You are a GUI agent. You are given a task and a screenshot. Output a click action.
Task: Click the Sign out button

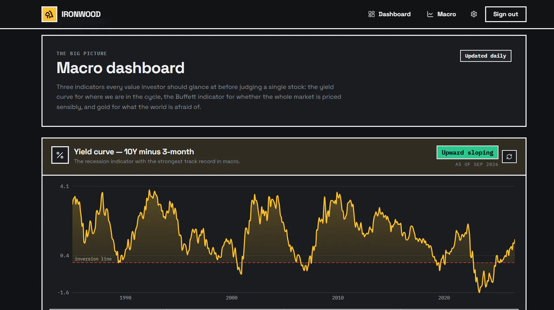(x=505, y=14)
